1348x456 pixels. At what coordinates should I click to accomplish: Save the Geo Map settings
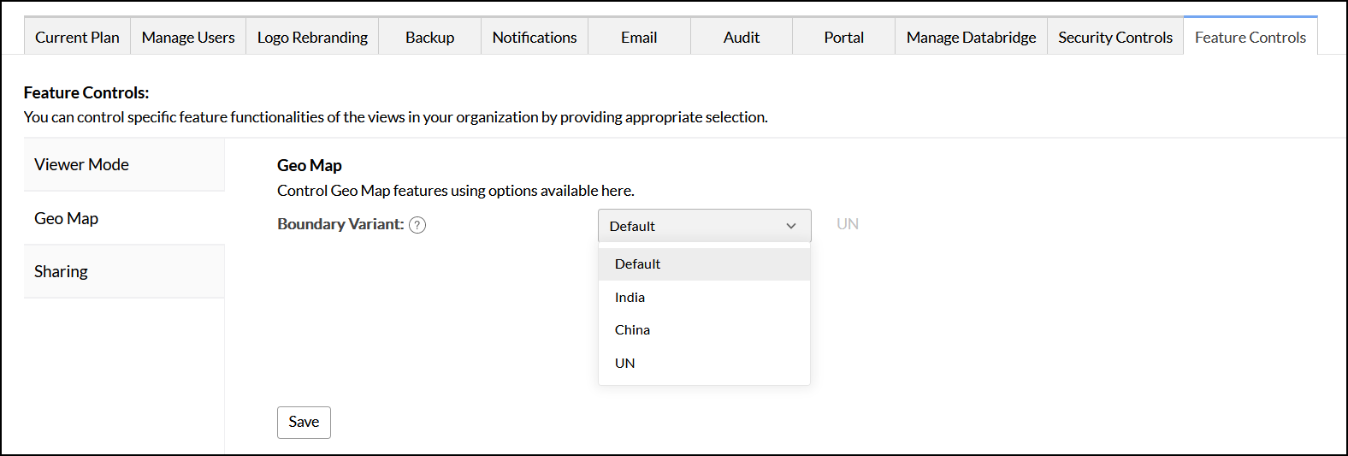coord(304,422)
